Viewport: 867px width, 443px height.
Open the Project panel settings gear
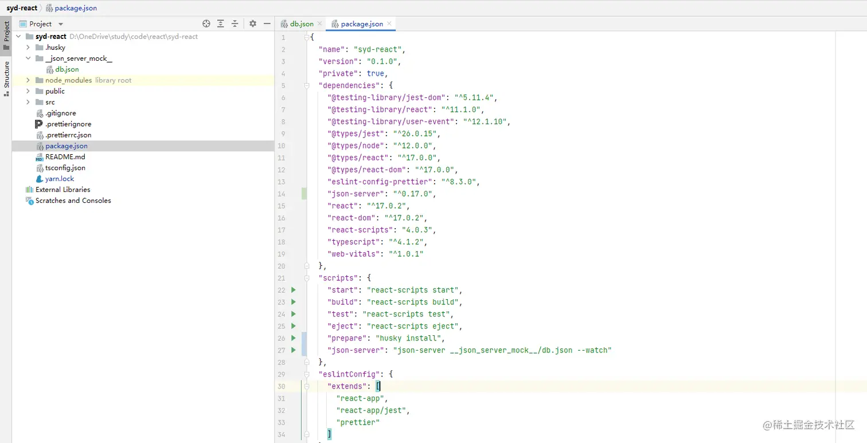253,23
